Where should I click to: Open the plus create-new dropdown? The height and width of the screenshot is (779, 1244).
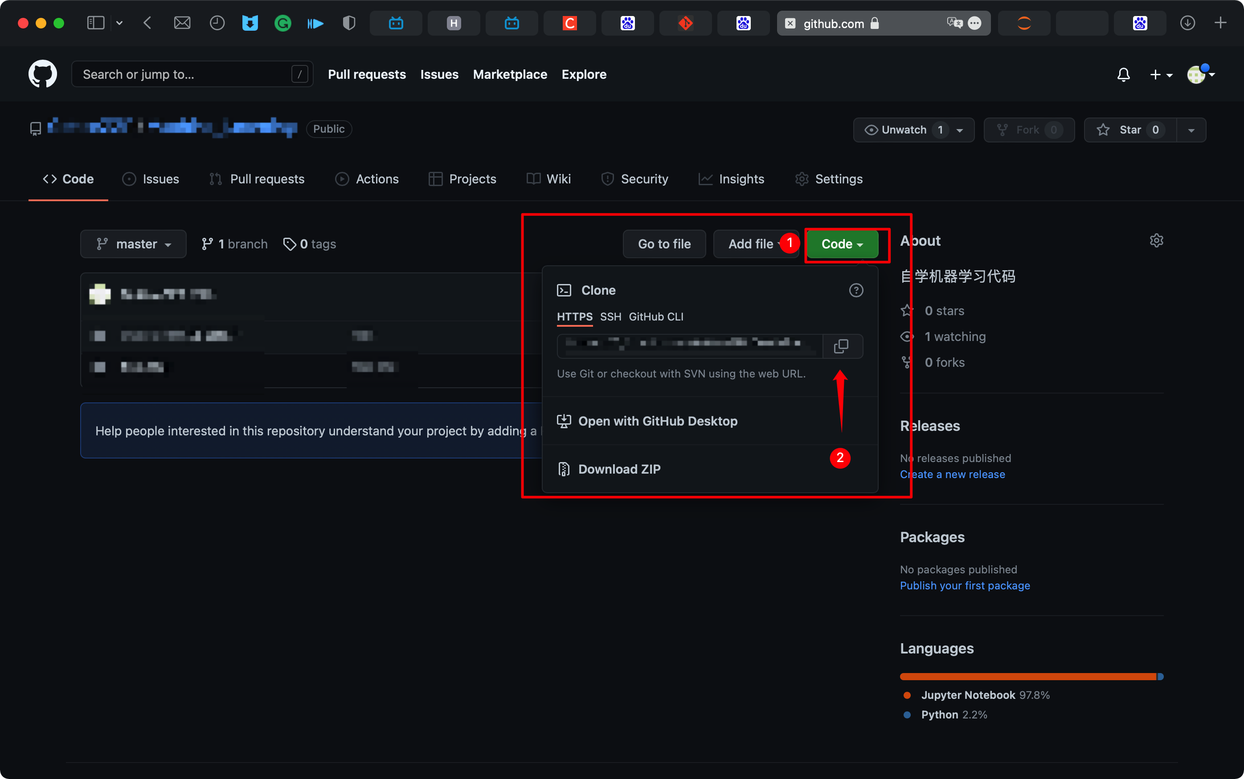[x=1161, y=75]
